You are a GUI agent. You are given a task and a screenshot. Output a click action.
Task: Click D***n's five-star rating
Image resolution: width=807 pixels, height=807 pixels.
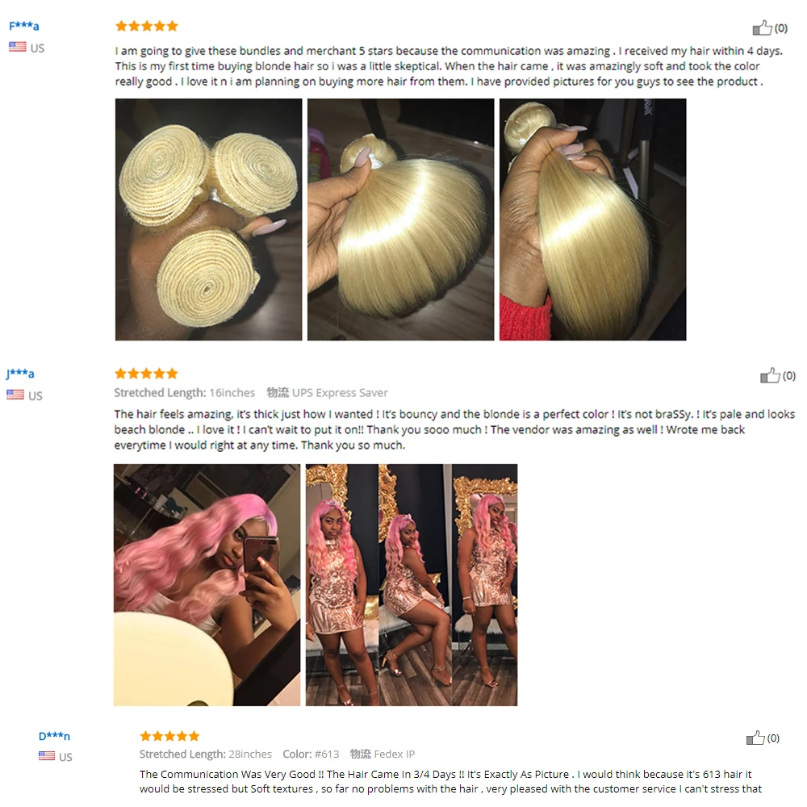point(169,736)
